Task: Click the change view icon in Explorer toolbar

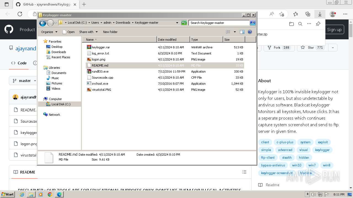Action: [228, 32]
